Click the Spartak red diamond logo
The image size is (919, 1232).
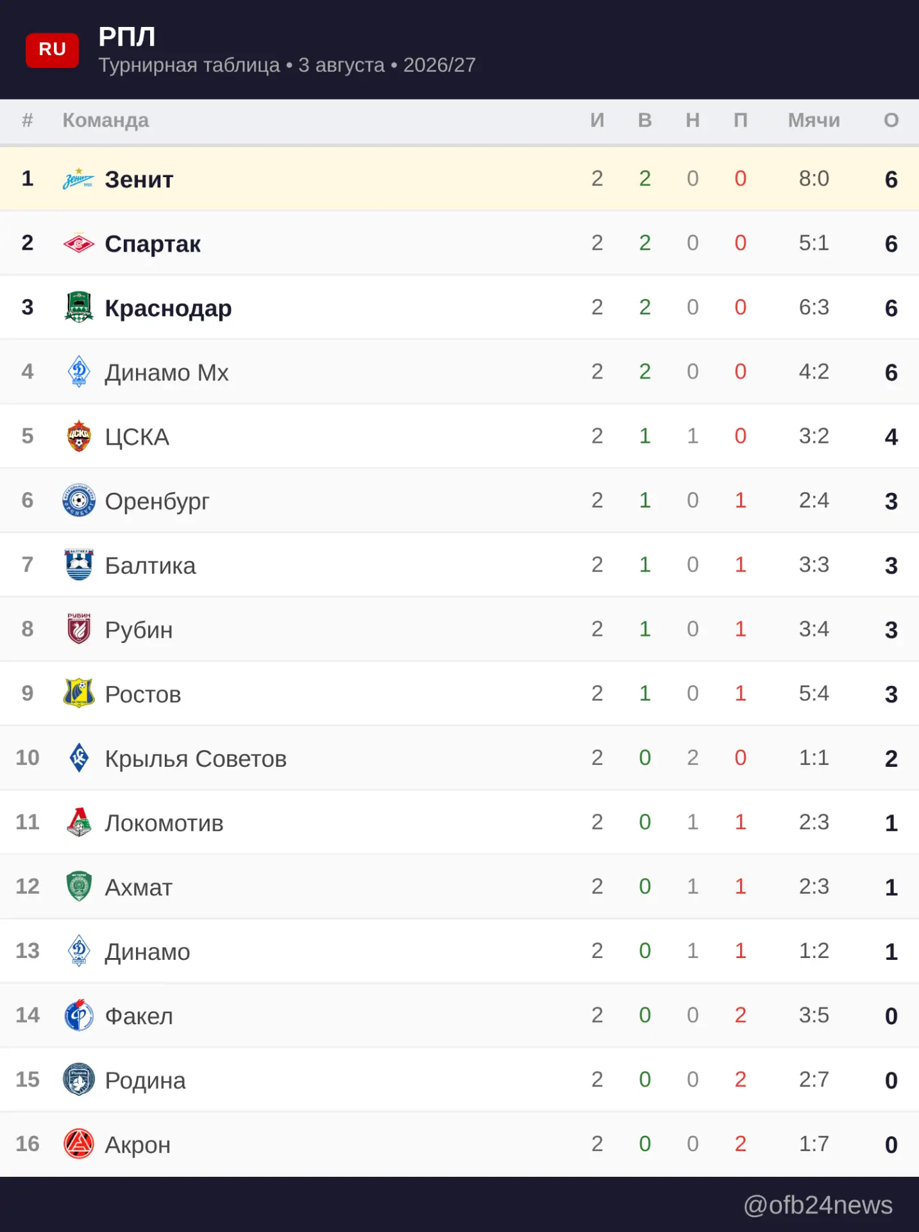click(79, 243)
